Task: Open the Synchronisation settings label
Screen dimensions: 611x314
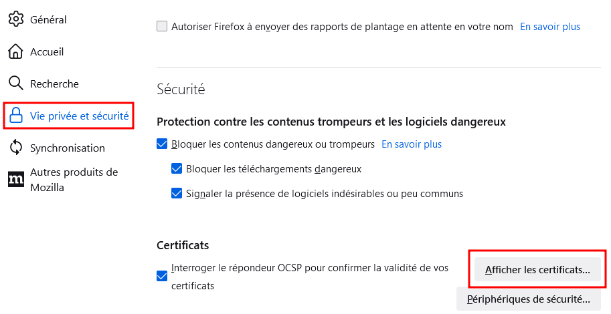Action: (x=68, y=148)
